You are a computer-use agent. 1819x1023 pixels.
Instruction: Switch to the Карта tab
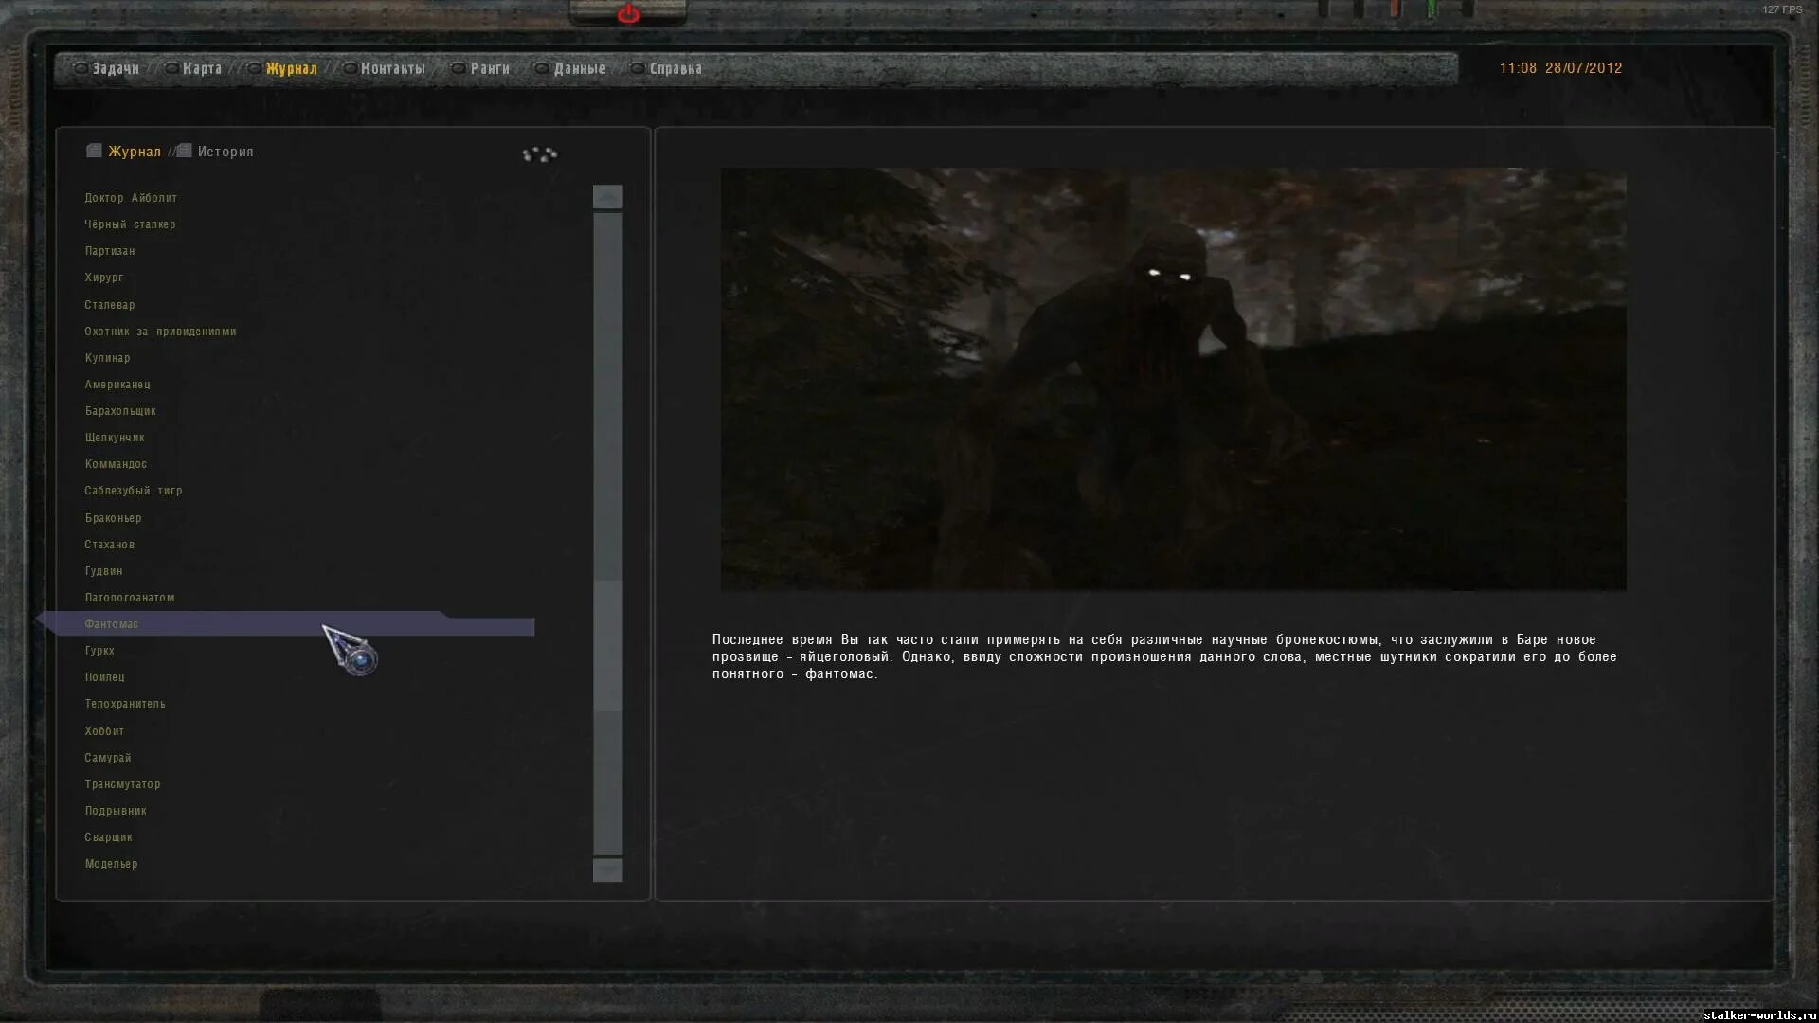(202, 68)
